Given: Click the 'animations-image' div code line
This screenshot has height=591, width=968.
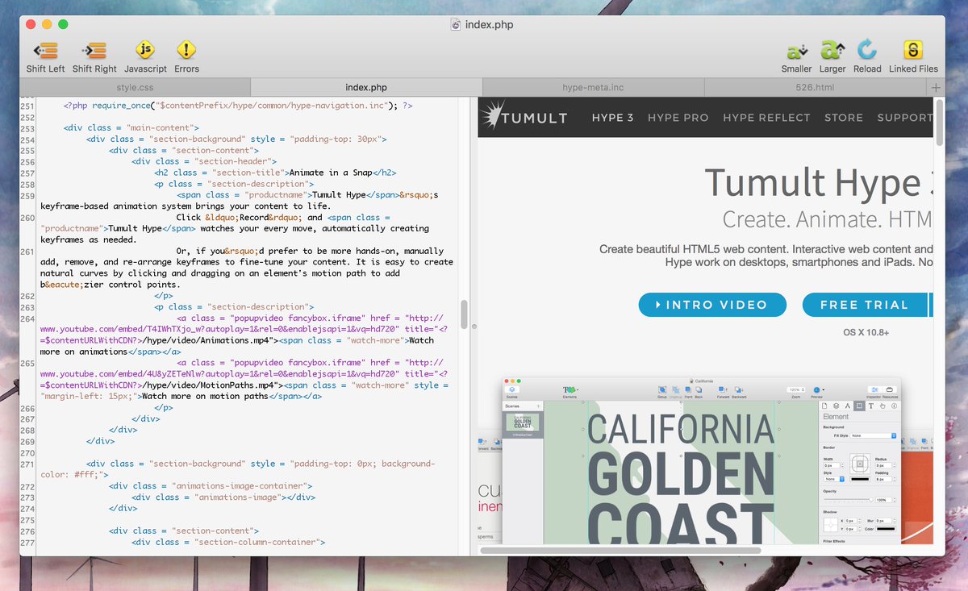Looking at the screenshot, I should point(223,497).
